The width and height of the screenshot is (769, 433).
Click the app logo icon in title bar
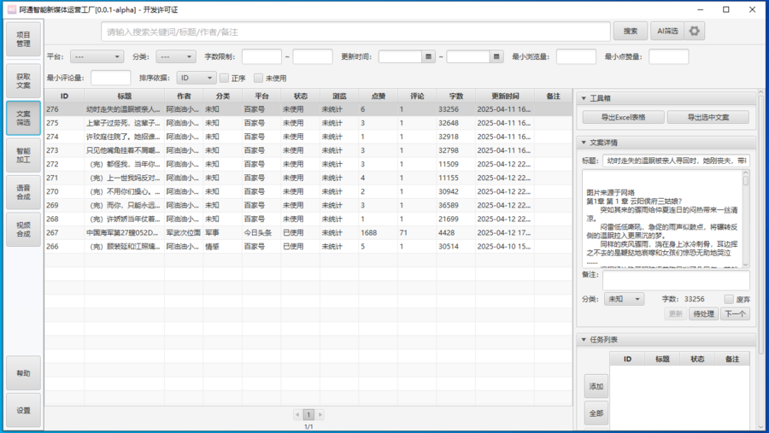[12, 9]
